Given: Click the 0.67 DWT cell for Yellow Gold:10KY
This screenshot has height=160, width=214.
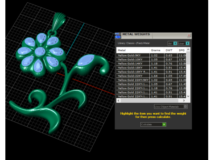Looking at the screenshot, I should (x=171, y=60).
